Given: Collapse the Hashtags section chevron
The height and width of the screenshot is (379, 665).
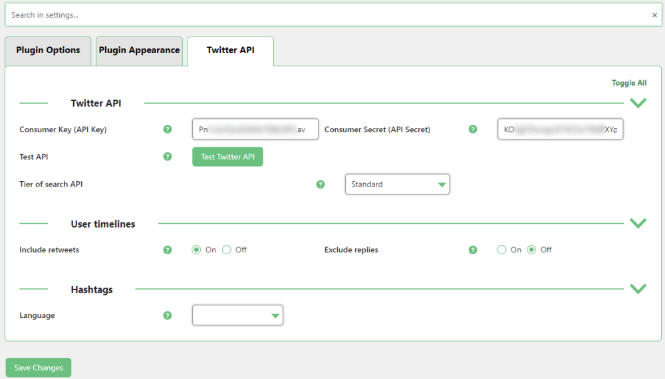Looking at the screenshot, I should point(638,289).
